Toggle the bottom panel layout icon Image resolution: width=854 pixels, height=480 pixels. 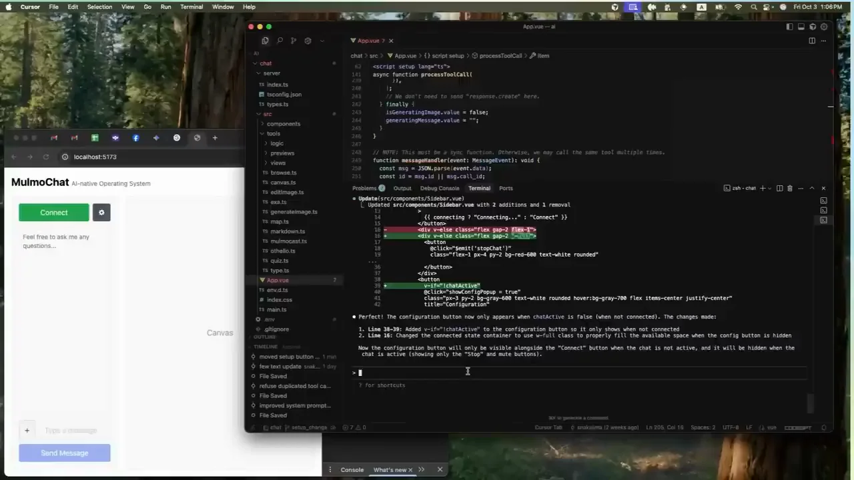(x=801, y=27)
